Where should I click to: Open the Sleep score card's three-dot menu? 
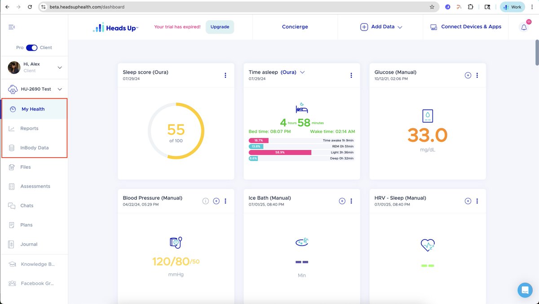225,75
